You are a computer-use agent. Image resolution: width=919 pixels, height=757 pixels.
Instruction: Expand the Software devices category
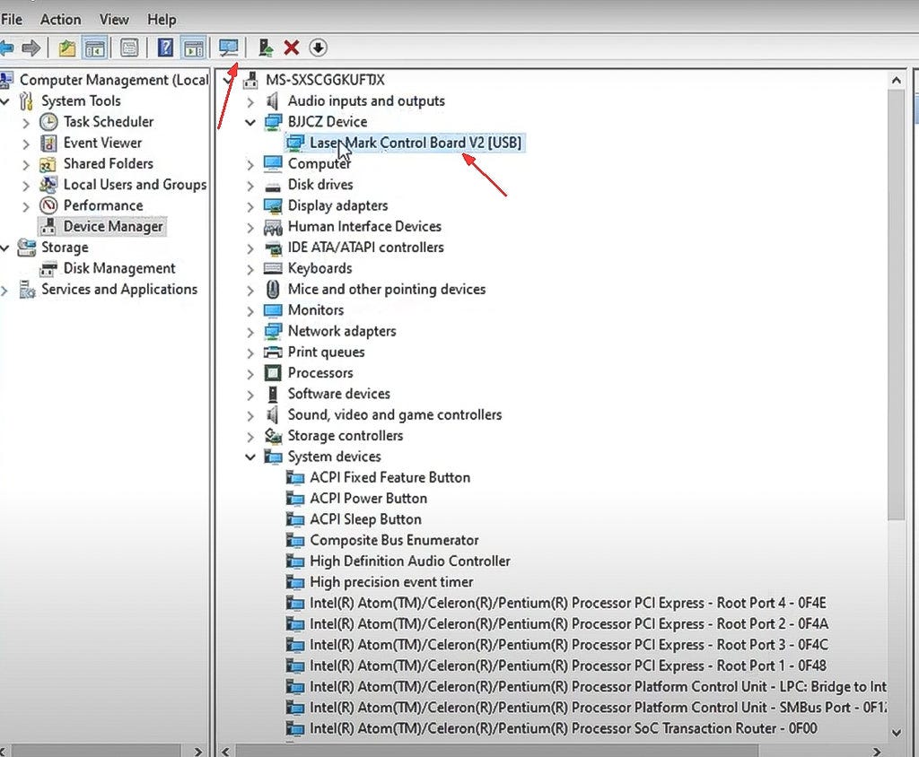click(250, 395)
